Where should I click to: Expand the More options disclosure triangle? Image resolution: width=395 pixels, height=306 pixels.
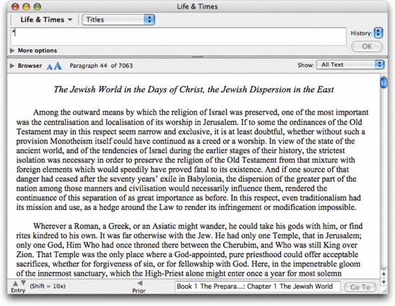click(x=12, y=51)
